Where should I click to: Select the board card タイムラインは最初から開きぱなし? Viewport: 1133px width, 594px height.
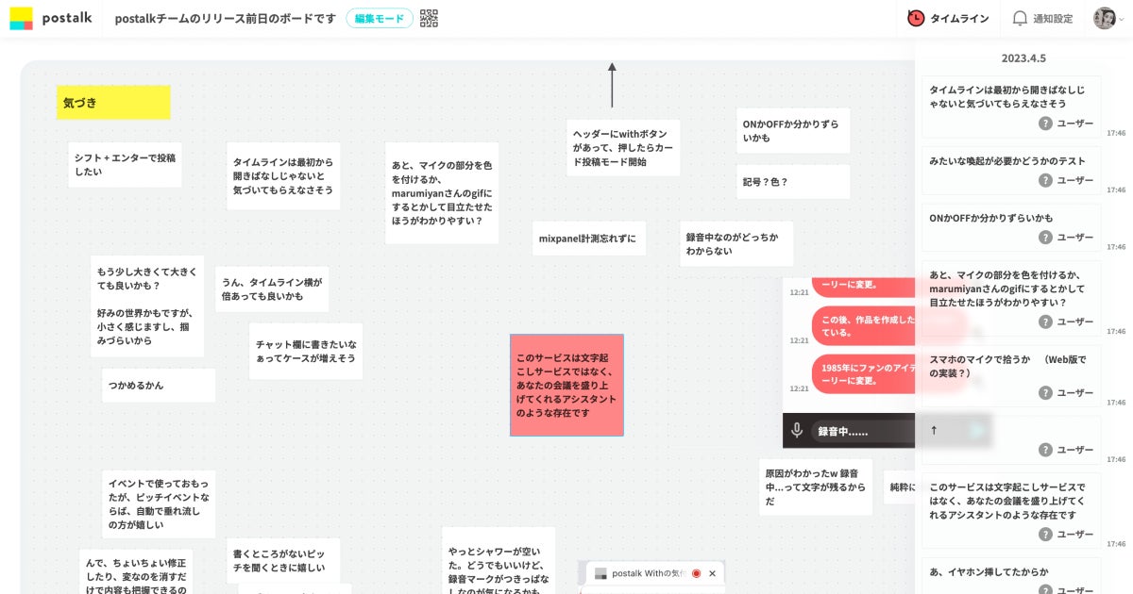coord(283,175)
